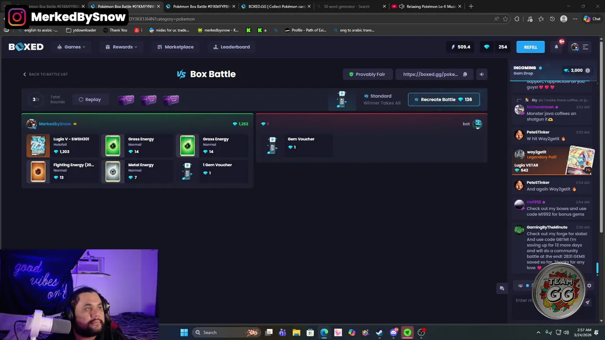Viewport: 605px width, 340px height.
Task: Click the online users icon in chat
Action: [x=520, y=286]
